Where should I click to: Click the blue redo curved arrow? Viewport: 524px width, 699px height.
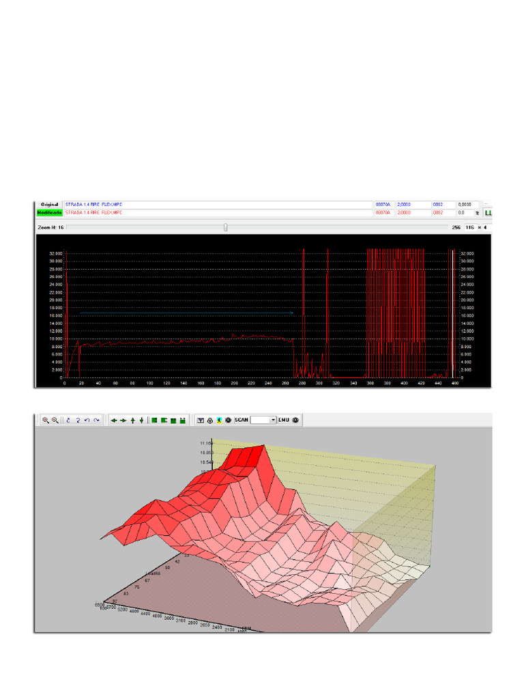[x=96, y=420]
